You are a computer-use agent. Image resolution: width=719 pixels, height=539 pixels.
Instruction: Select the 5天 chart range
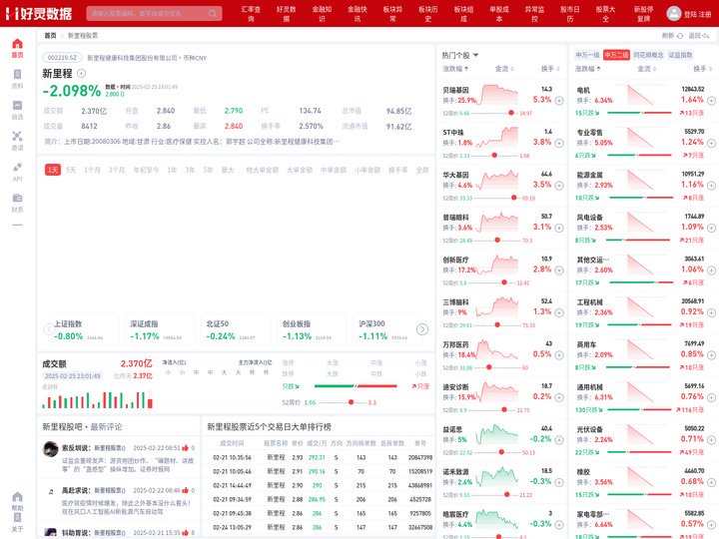click(x=71, y=170)
